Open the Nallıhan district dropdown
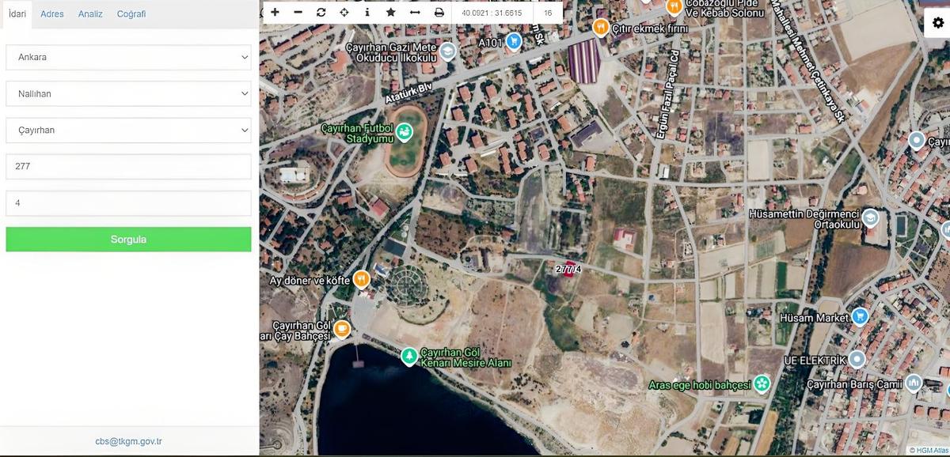 pyautogui.click(x=128, y=93)
